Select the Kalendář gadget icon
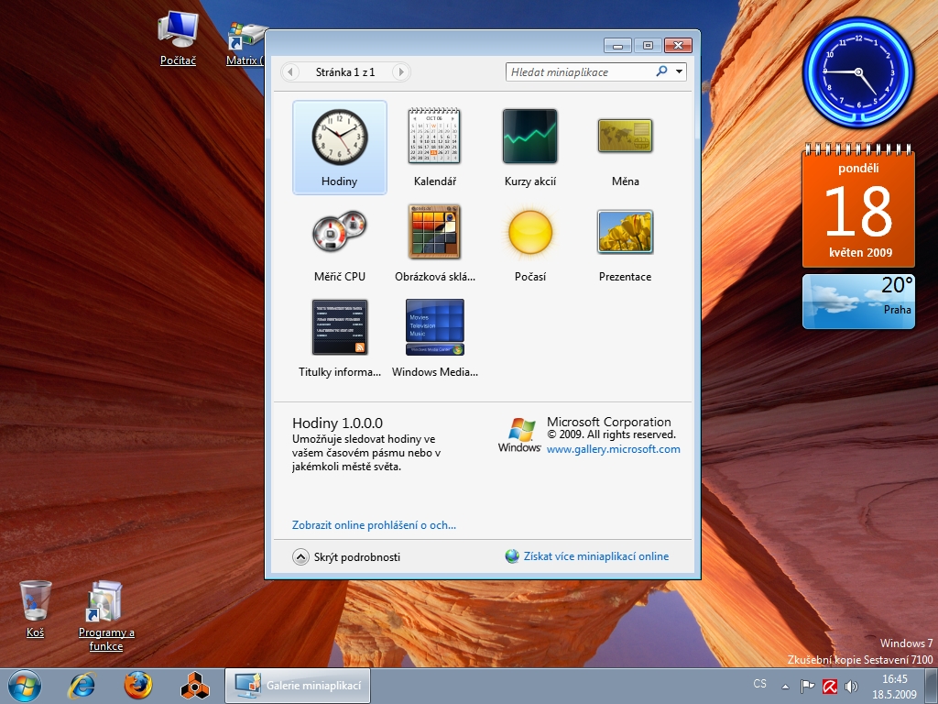 [434, 137]
